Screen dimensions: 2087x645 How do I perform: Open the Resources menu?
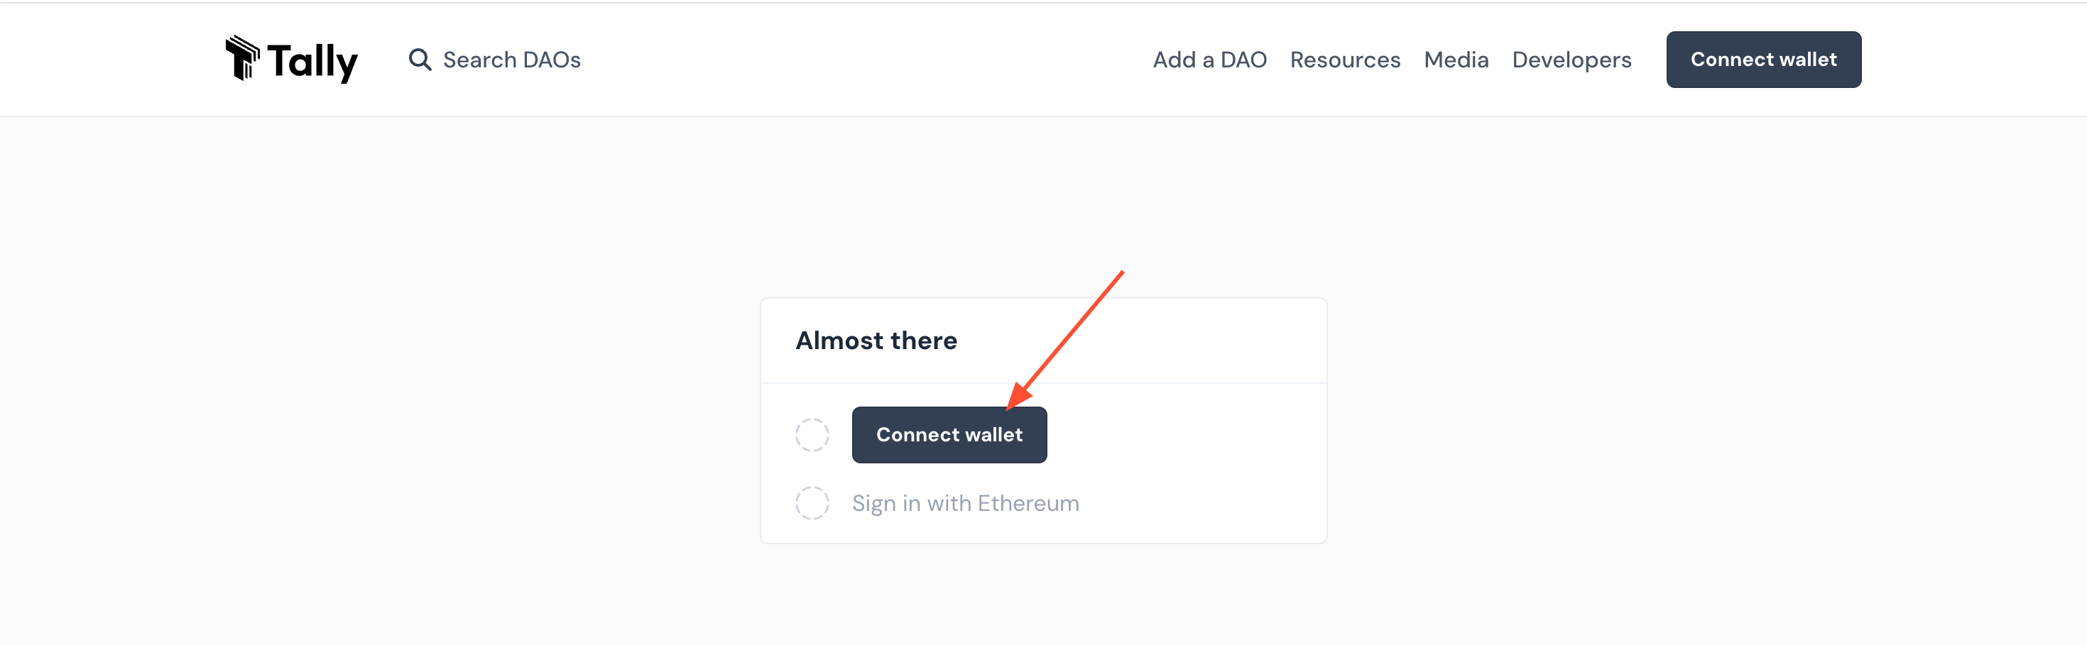(1345, 60)
